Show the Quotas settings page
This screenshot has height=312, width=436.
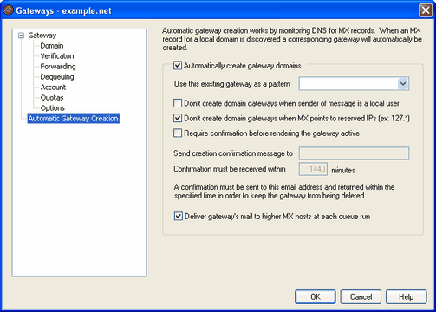pos(52,98)
